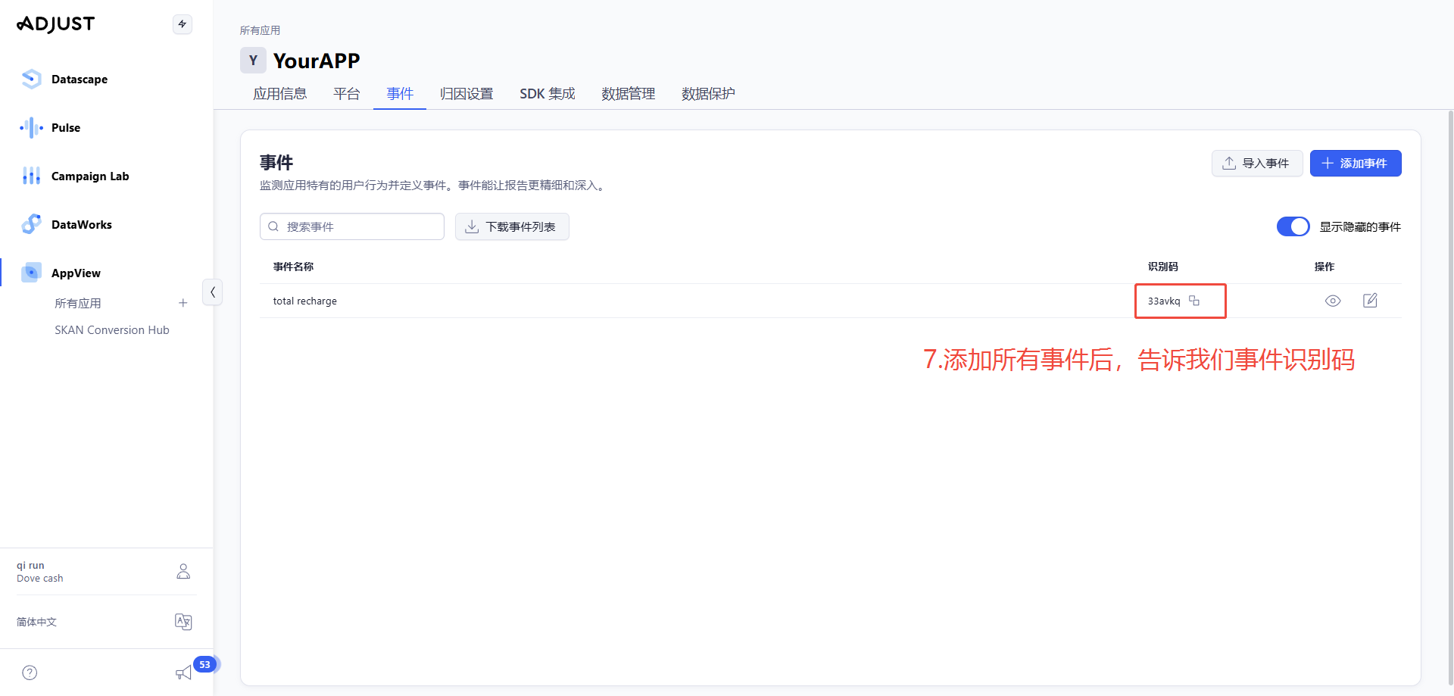
Task: Open the help question mark icon
Action: click(30, 673)
